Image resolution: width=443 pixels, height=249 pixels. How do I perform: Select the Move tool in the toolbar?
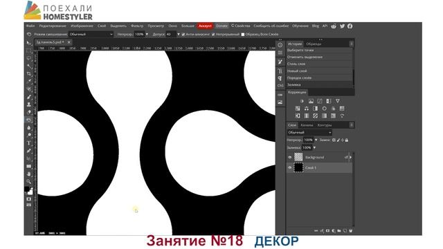click(28, 43)
